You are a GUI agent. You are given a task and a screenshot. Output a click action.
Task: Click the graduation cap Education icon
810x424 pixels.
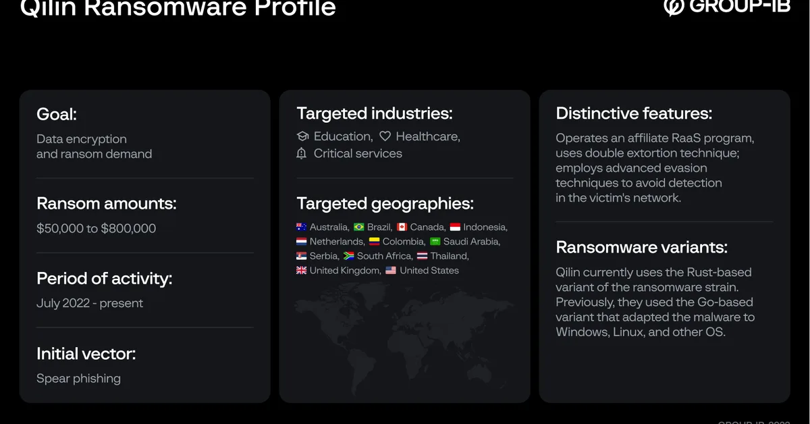pos(301,136)
